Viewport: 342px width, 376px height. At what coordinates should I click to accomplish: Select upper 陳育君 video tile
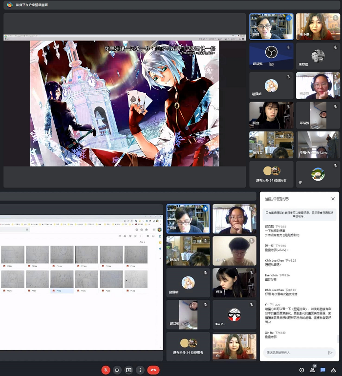(271, 145)
